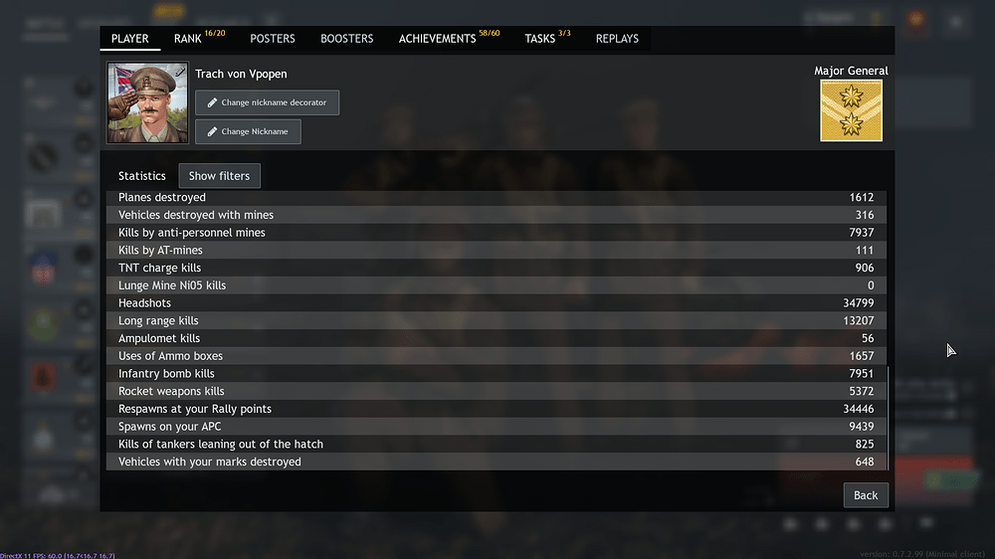Click the statistics list scrollbar
Screen dimensions: 995x559
click(888, 418)
